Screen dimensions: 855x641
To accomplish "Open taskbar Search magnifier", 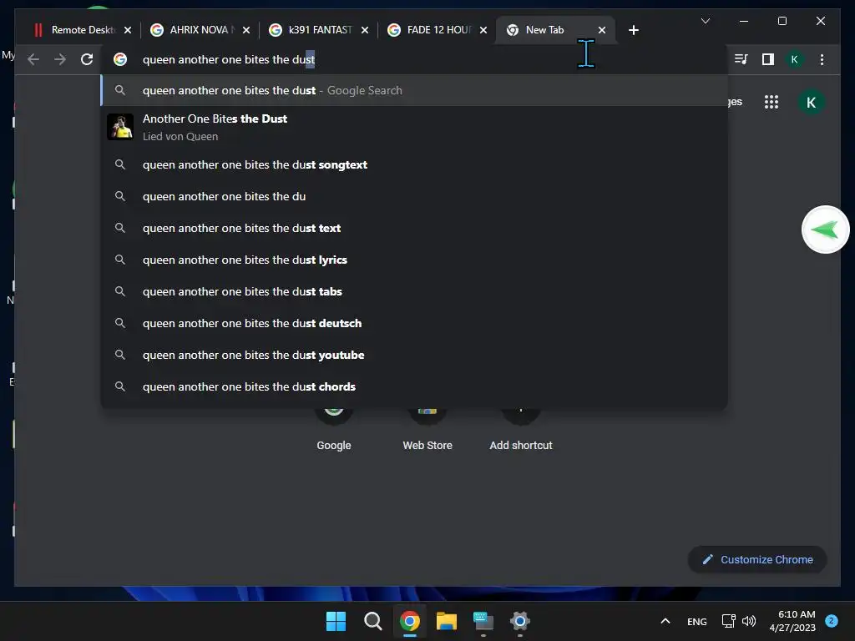I will click(373, 621).
